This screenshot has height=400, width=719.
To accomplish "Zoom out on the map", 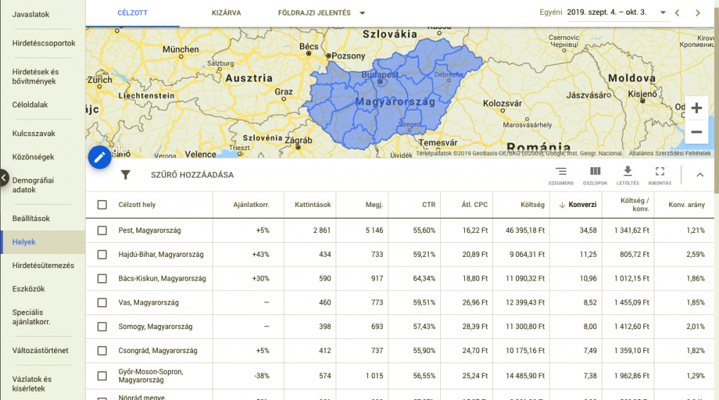I will tap(697, 132).
